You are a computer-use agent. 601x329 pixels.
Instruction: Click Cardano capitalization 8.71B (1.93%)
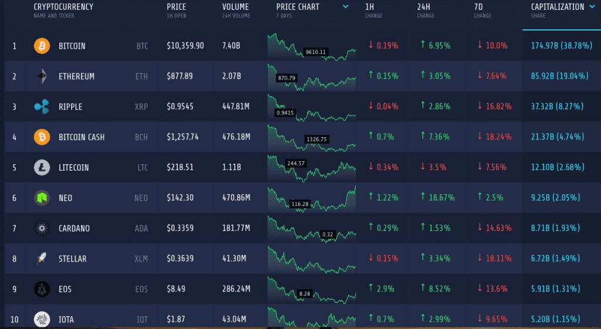point(555,228)
